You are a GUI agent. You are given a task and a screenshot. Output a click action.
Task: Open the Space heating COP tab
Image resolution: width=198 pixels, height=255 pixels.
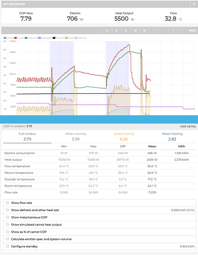[x=124, y=137]
